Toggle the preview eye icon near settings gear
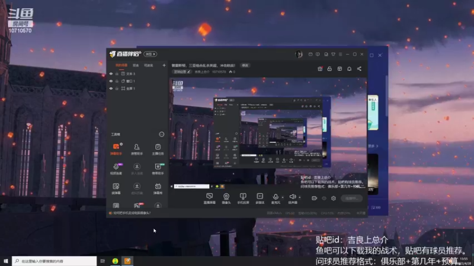Image resolution: width=474 pixels, height=266 pixels. pos(324,198)
